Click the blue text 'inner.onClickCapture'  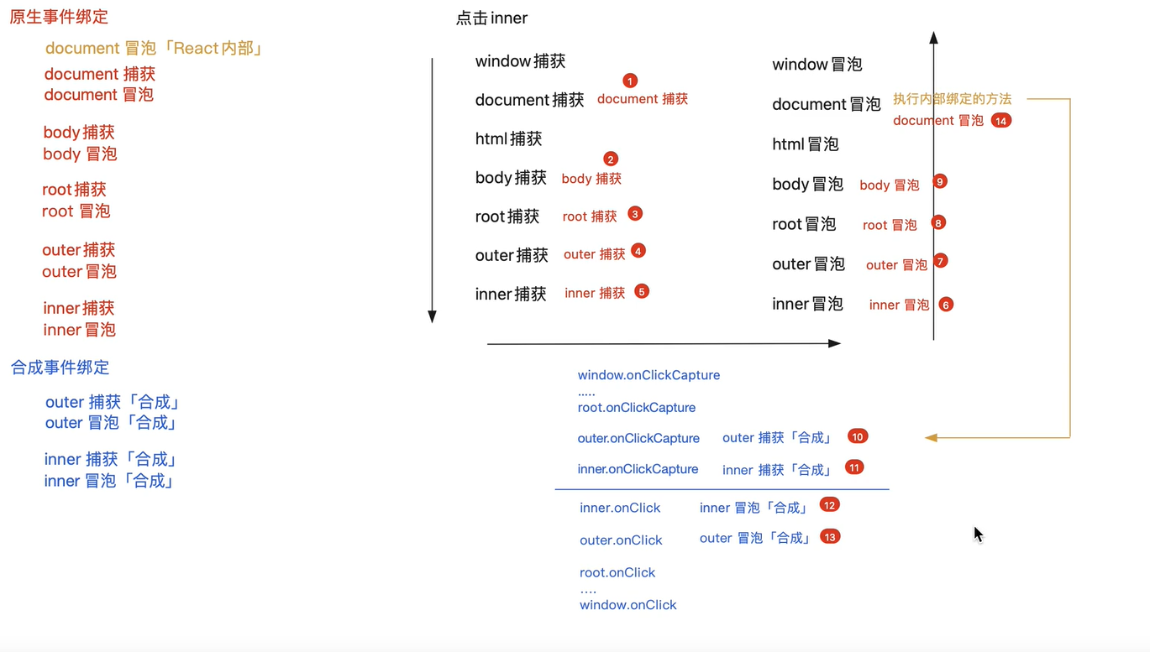[638, 469]
